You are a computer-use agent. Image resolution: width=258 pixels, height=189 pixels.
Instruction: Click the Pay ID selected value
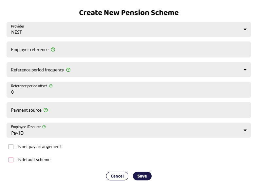coord(17,133)
